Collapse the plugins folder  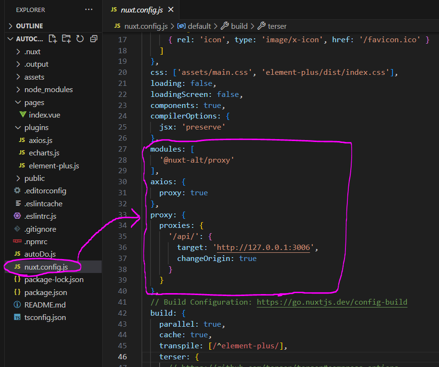pyautogui.click(x=36, y=128)
